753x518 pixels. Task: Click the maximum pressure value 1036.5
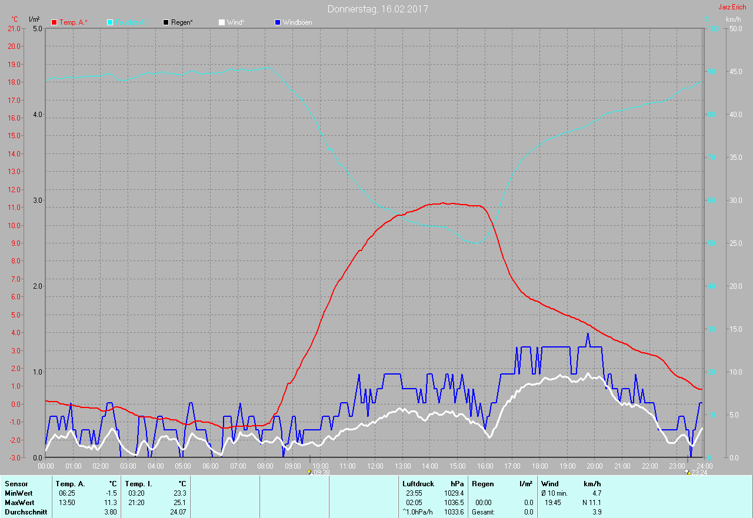click(454, 503)
